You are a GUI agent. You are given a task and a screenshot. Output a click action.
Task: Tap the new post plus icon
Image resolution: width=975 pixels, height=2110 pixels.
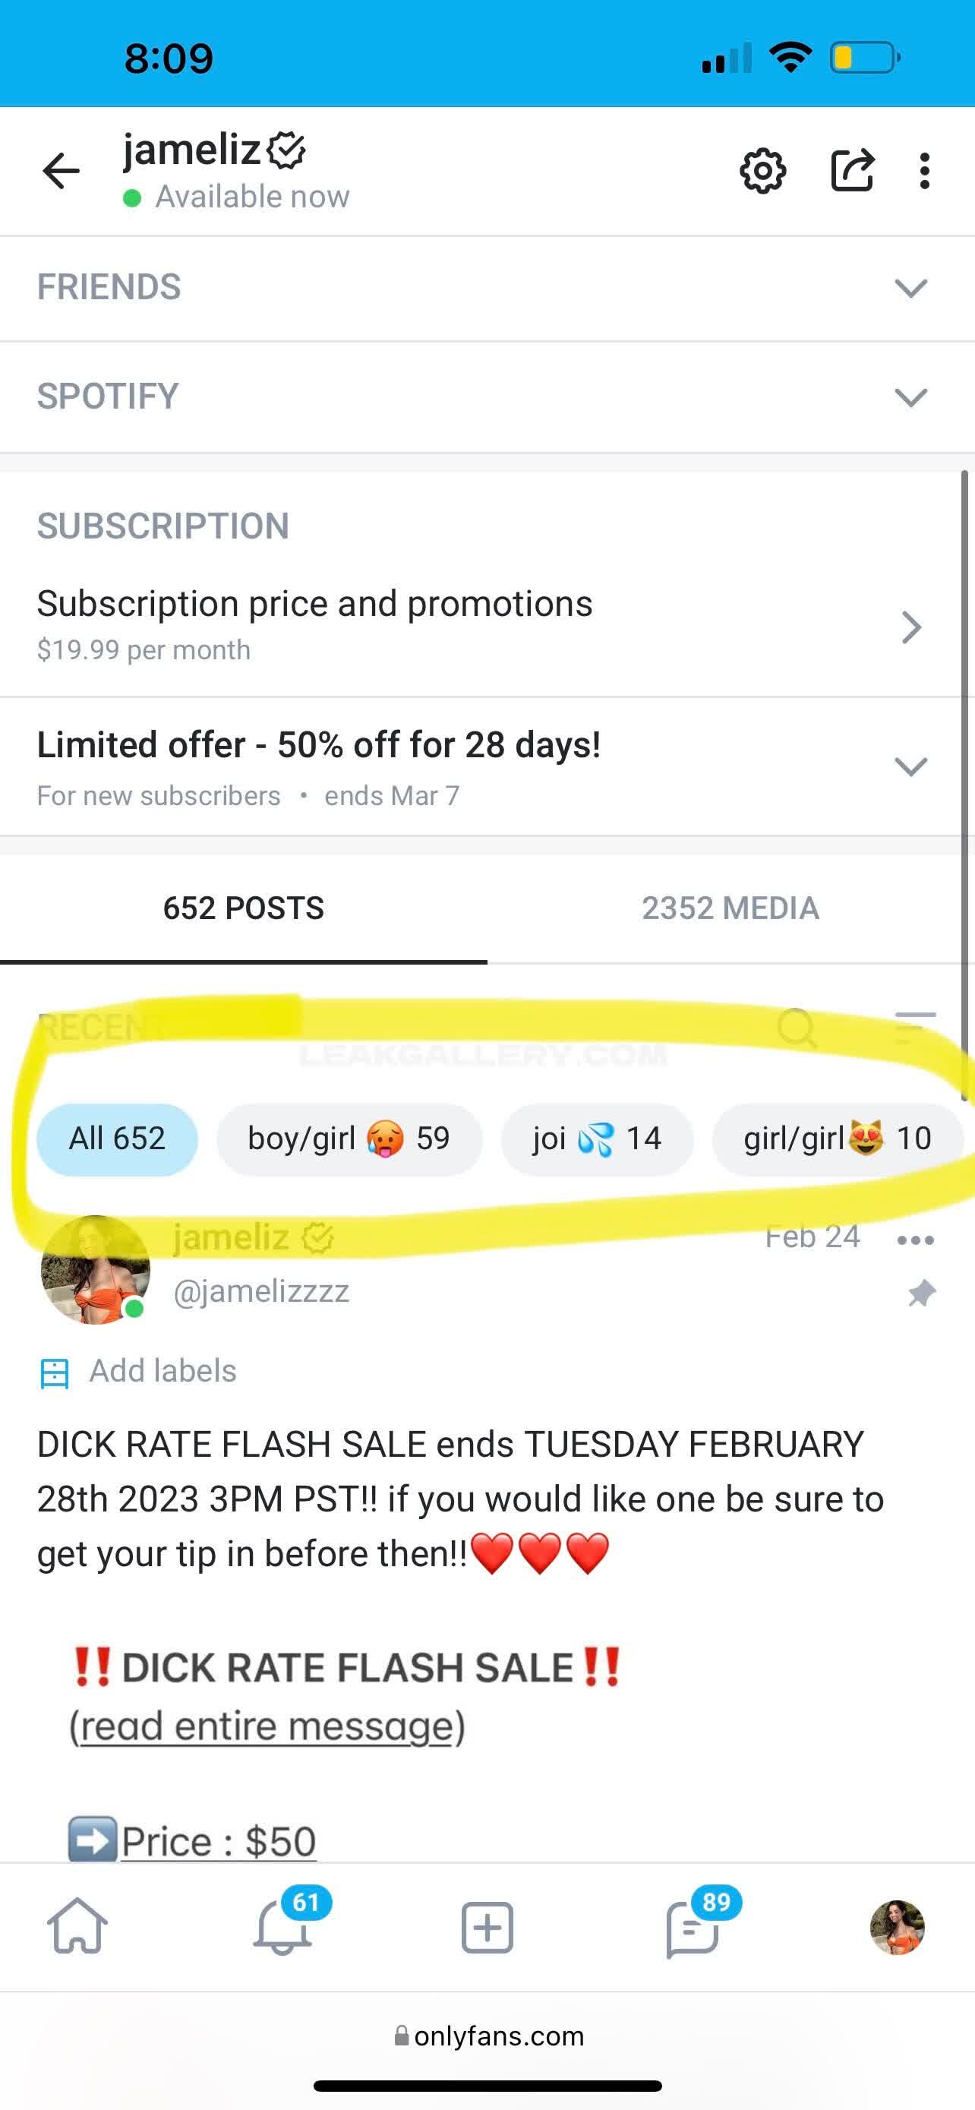487,1926
